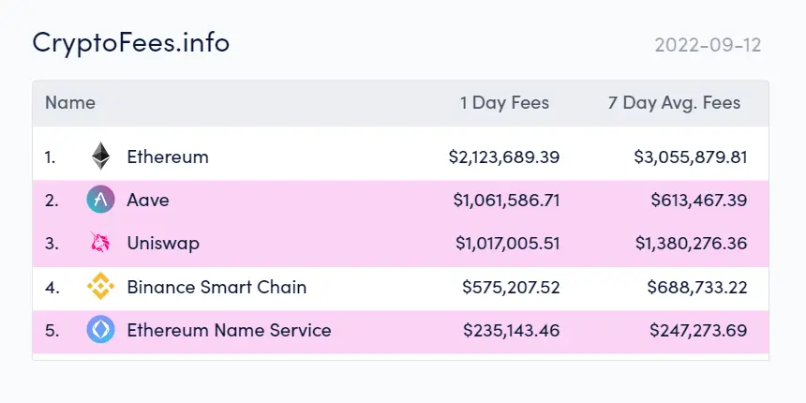This screenshot has width=806, height=403.
Task: Click the yellow Binance Smart Chain icon
Action: point(101,286)
